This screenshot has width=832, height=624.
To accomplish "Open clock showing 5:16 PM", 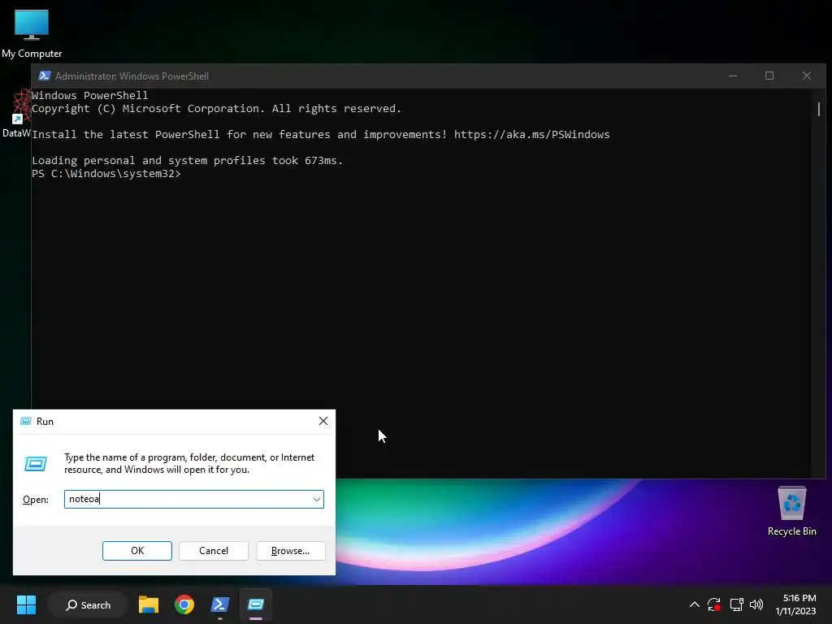I will (795, 604).
